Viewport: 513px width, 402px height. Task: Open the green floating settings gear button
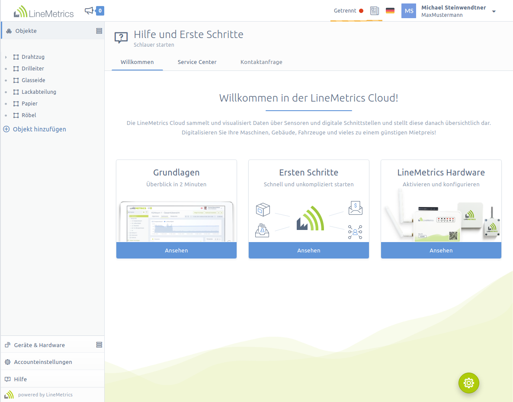click(468, 383)
